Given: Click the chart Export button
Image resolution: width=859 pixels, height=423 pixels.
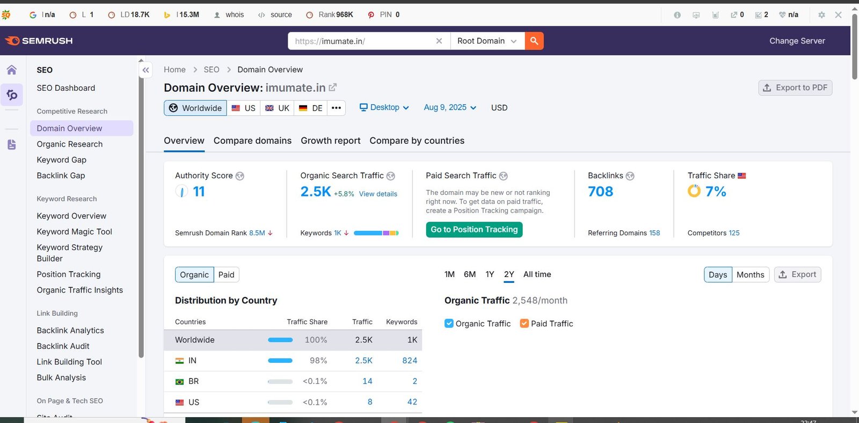Looking at the screenshot, I should click(x=797, y=275).
